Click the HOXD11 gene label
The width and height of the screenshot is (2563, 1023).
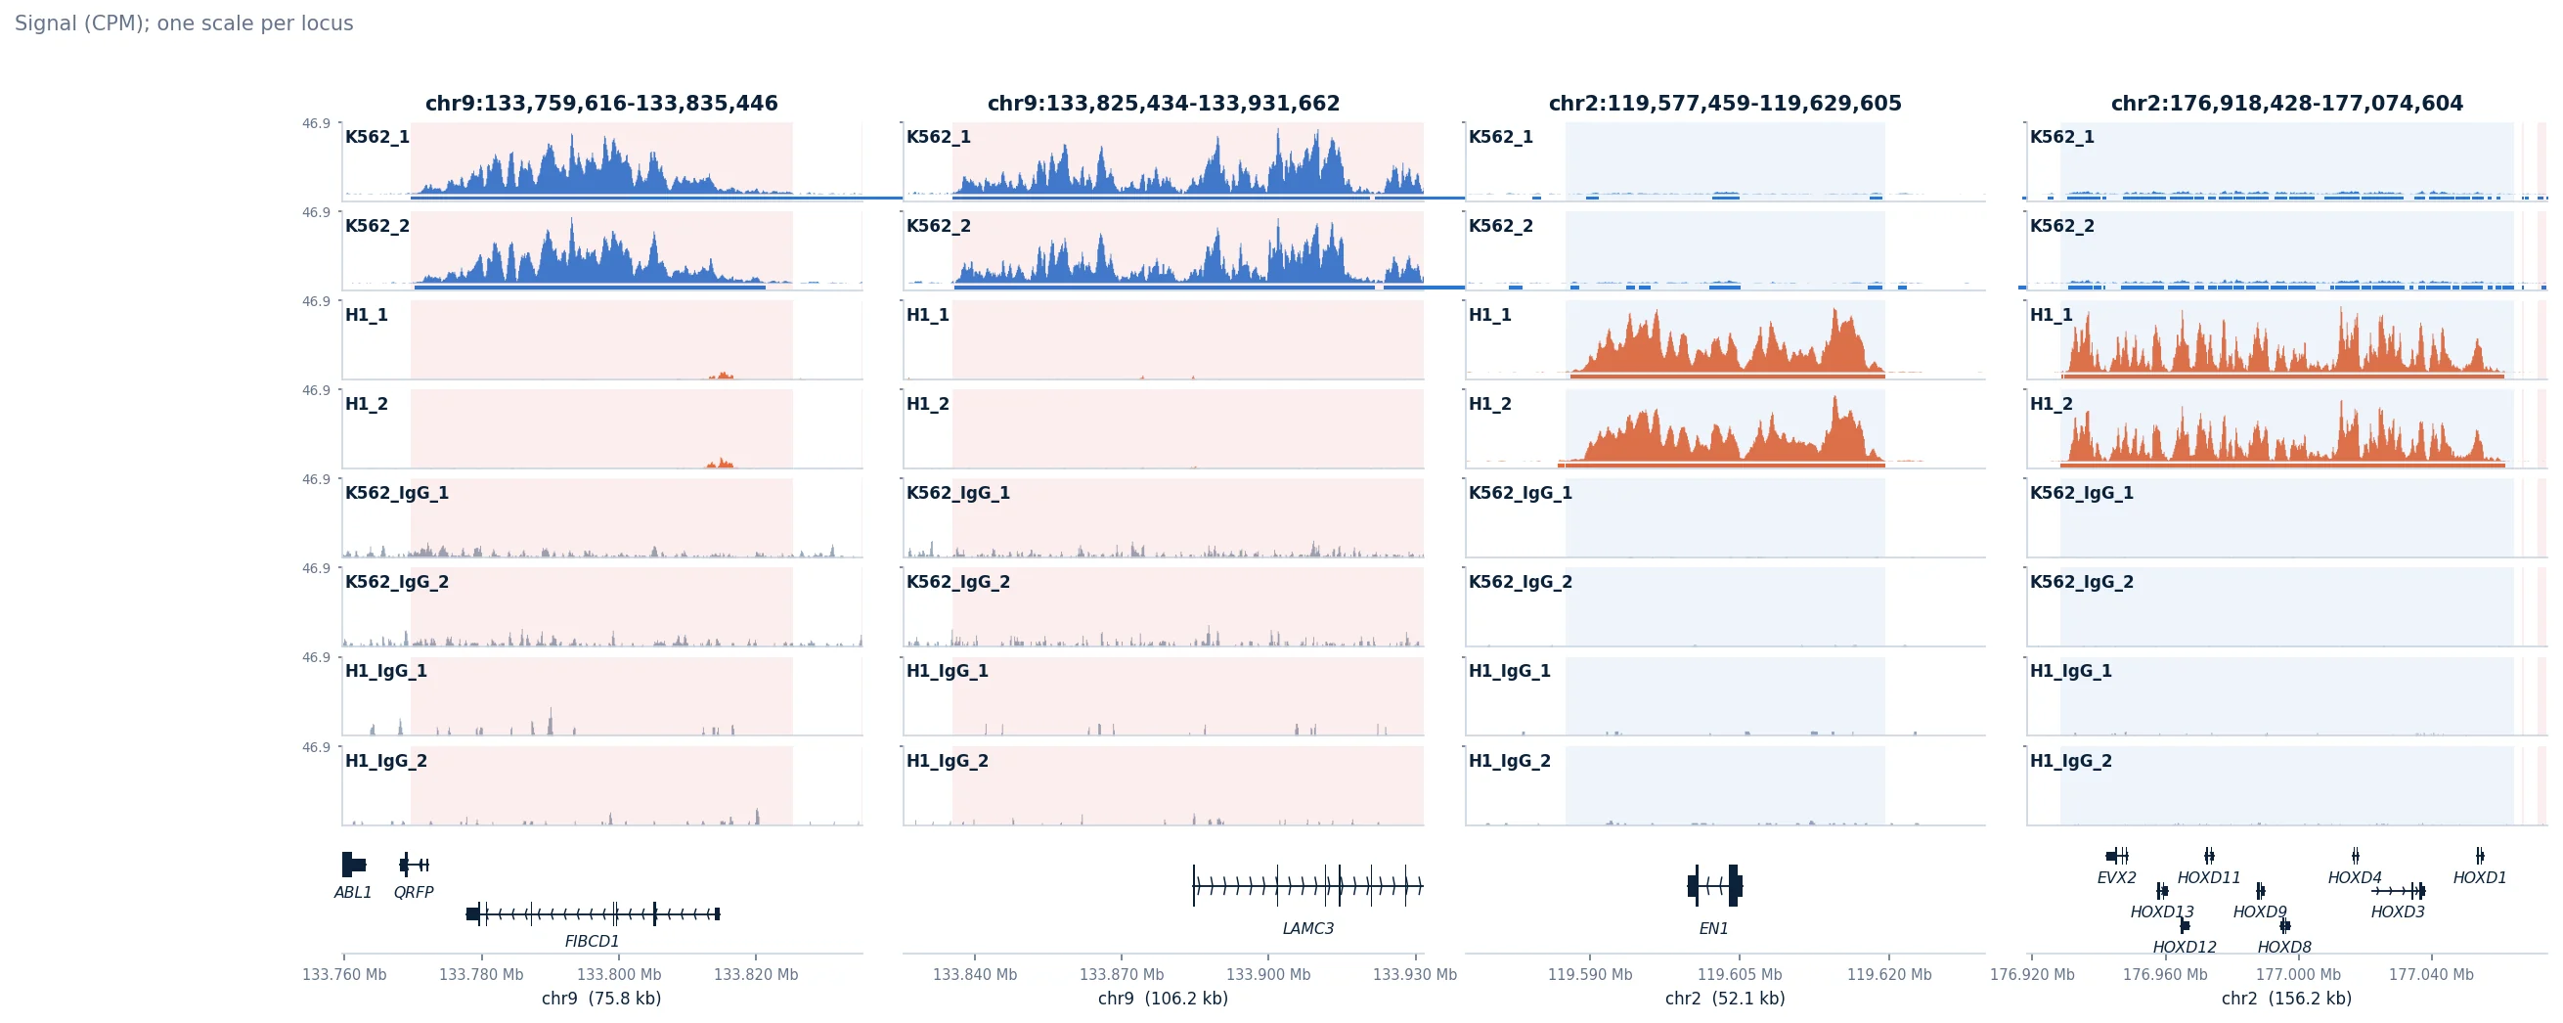pos(2209,877)
